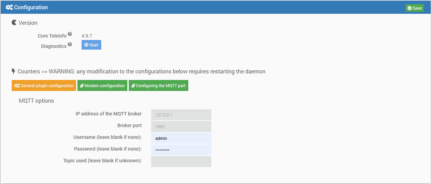This screenshot has height=184, width=431.
Task: Click gears icon on General plugin configuration
Action: (x=17, y=86)
